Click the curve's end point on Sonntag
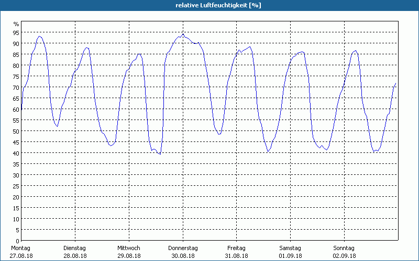The width and height of the screenshot is (419, 261). pyautogui.click(x=396, y=83)
